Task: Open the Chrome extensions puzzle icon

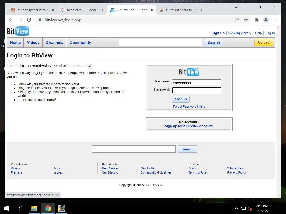Action: [x=257, y=20]
